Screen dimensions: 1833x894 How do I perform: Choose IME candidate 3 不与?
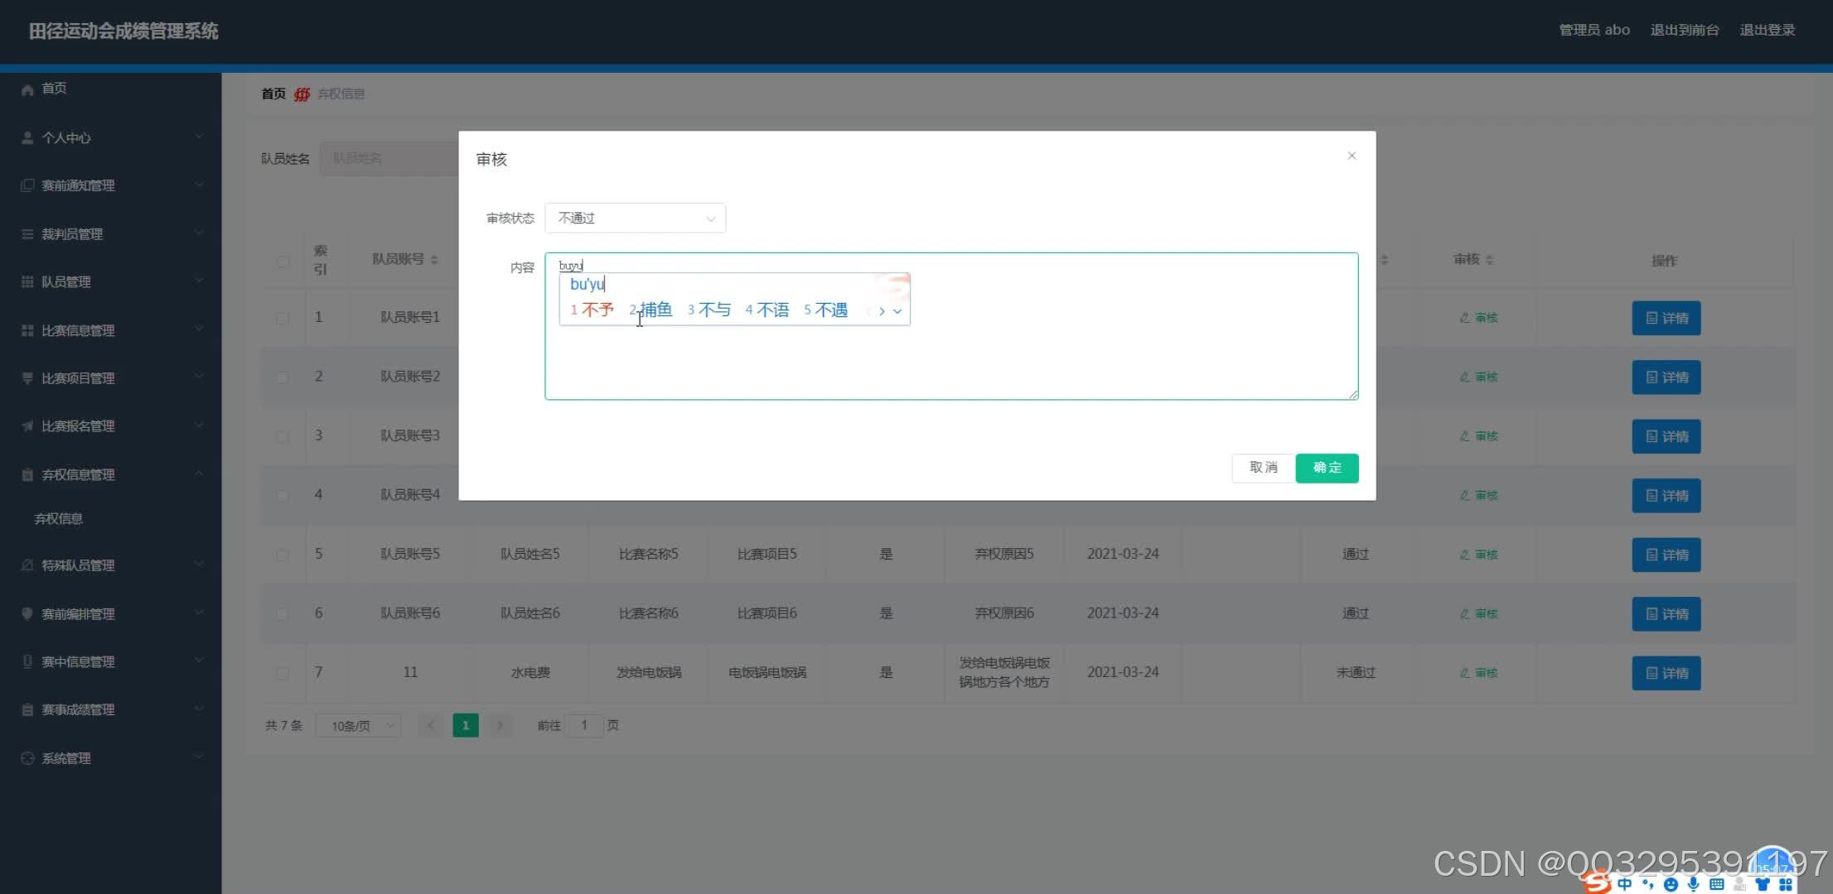coord(709,310)
